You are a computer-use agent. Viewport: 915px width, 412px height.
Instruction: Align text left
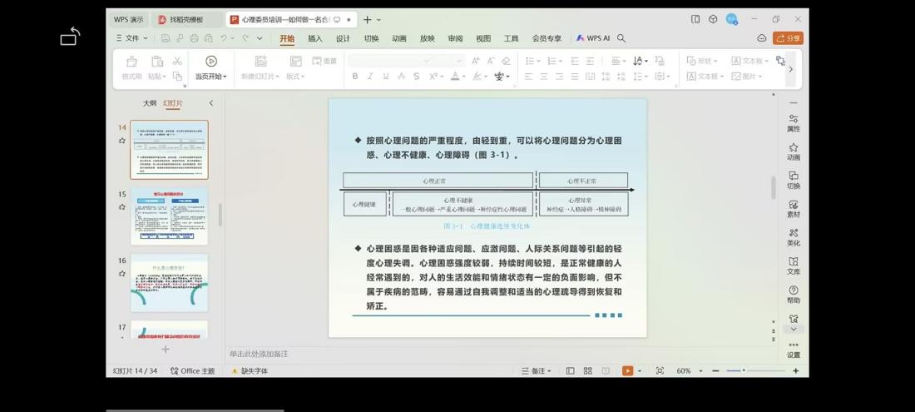coord(529,76)
